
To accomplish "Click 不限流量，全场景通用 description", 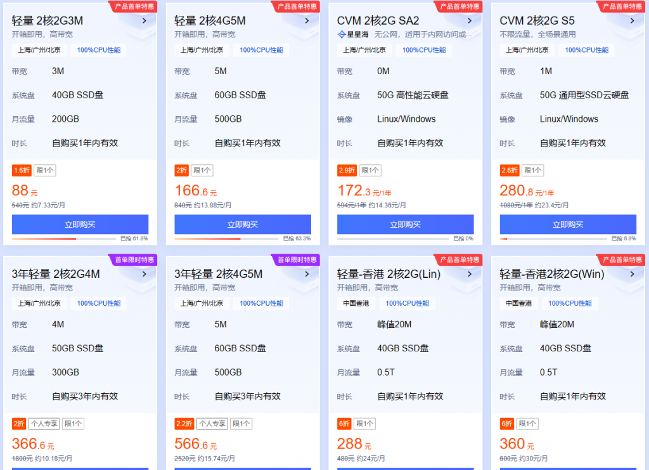I will [x=537, y=34].
